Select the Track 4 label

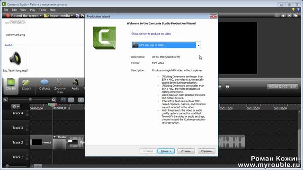click(x=18, y=113)
